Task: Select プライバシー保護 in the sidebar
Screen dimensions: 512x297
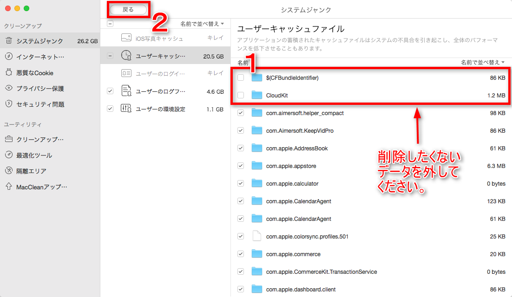Action: click(x=40, y=88)
